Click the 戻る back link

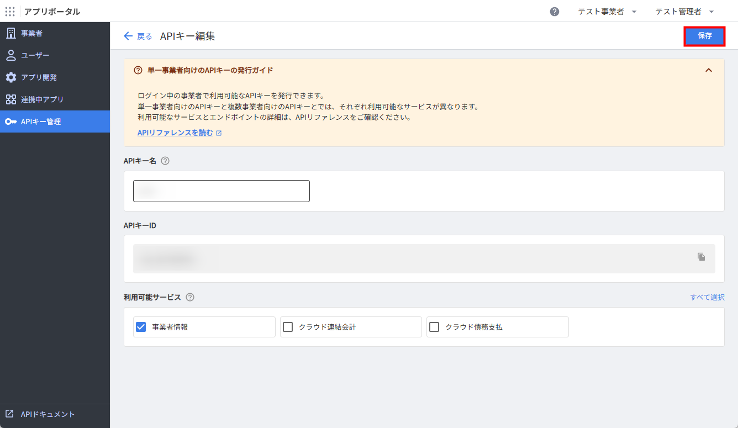pyautogui.click(x=138, y=36)
